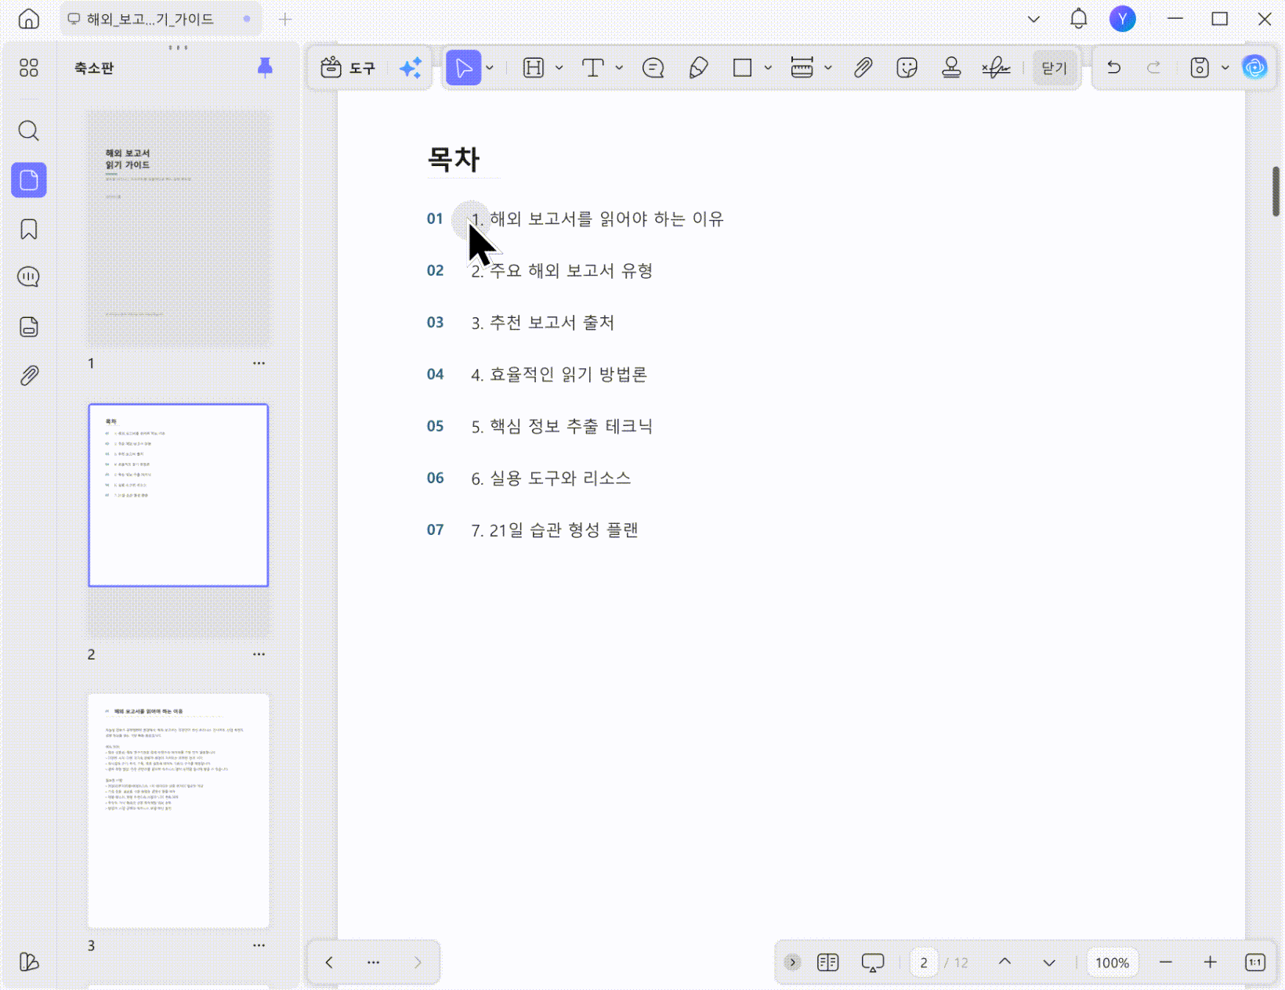This screenshot has height=990, width=1285.
Task: Select the highlight text tool
Action: click(x=534, y=68)
